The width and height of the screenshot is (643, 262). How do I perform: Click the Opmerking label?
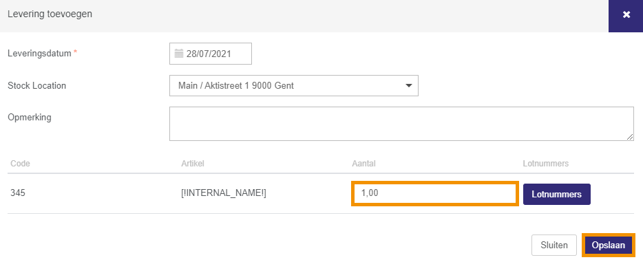tap(30, 118)
